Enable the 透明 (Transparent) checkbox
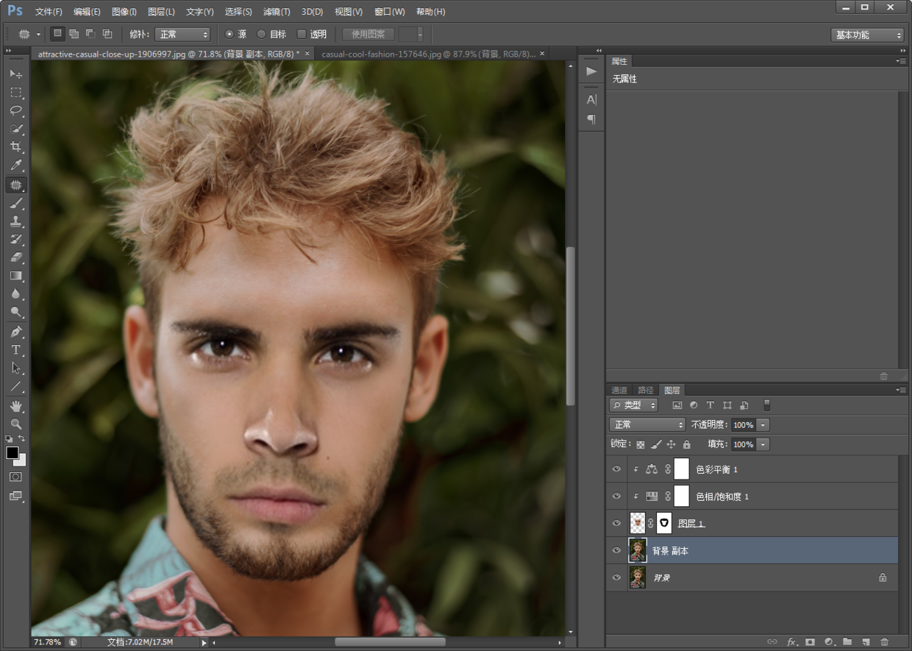Screen dimensions: 912x651 pyautogui.click(x=302, y=35)
